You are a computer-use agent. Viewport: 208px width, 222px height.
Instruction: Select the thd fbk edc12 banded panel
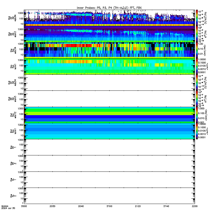point(109,115)
